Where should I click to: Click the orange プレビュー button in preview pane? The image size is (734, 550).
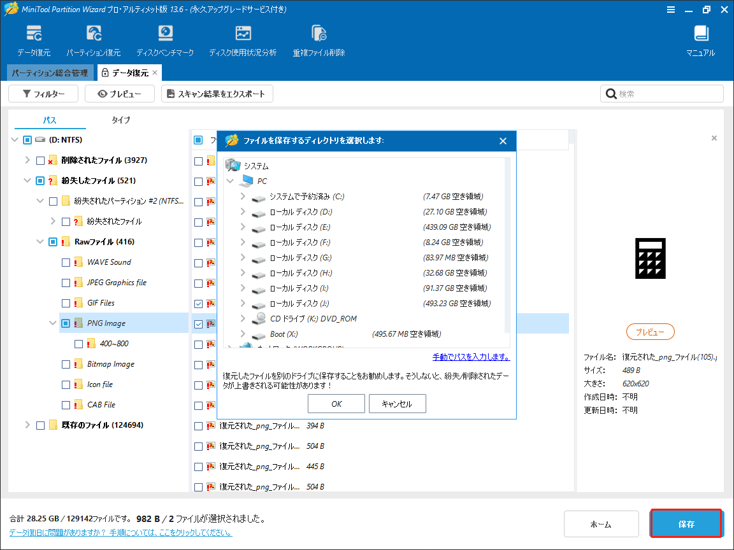click(x=650, y=332)
